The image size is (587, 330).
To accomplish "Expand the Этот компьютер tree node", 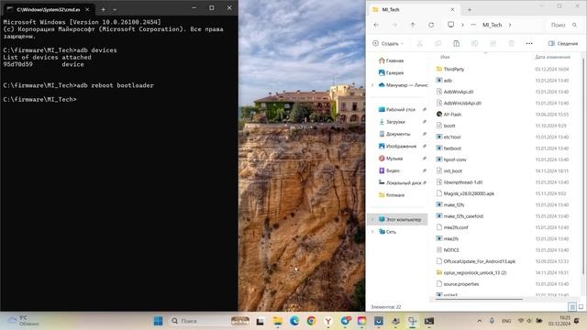I will click(x=372, y=220).
